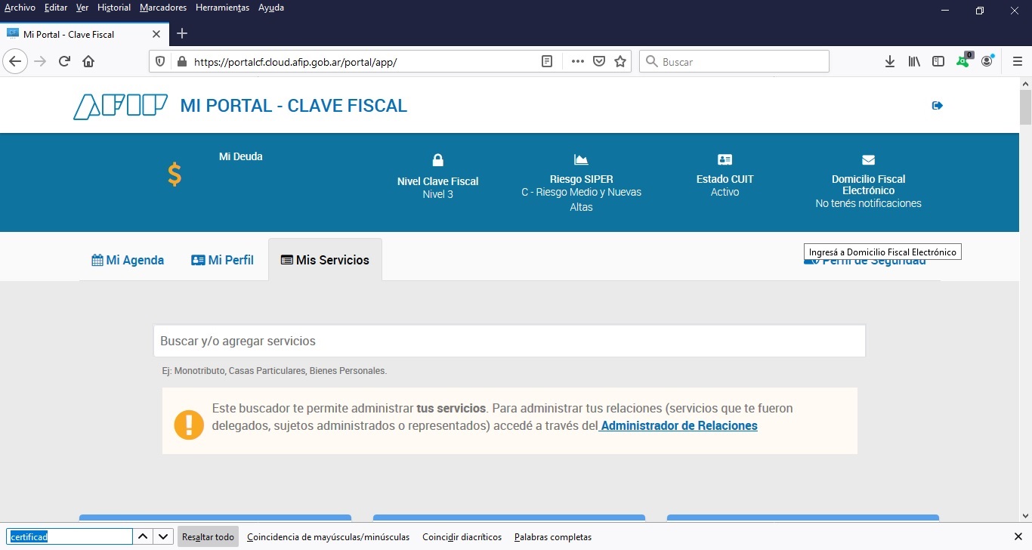Open the Archivo menu
Viewport: 1032px width, 550px height.
[x=20, y=8]
